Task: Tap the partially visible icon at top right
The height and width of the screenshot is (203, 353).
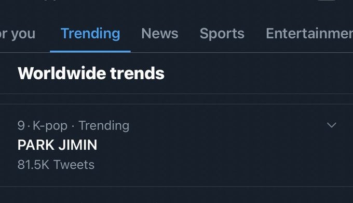Action: [327, 1]
